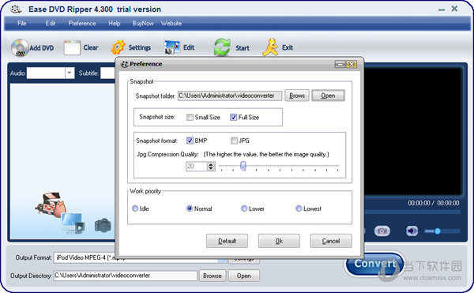This screenshot has height=293, width=474.
Task: Select the Lowest work priority
Action: (299, 208)
